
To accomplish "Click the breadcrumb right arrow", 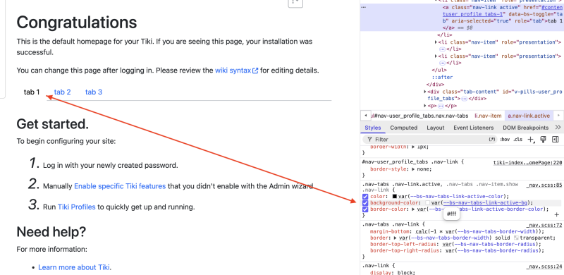I will click(558, 116).
